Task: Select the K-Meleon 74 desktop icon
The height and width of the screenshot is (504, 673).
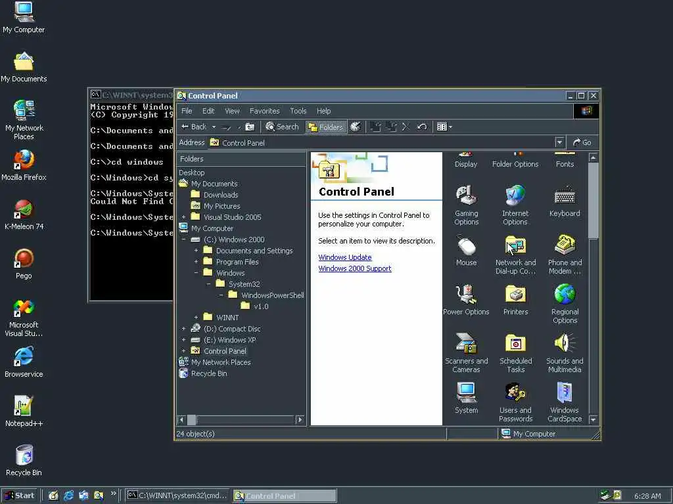Action: point(24,215)
